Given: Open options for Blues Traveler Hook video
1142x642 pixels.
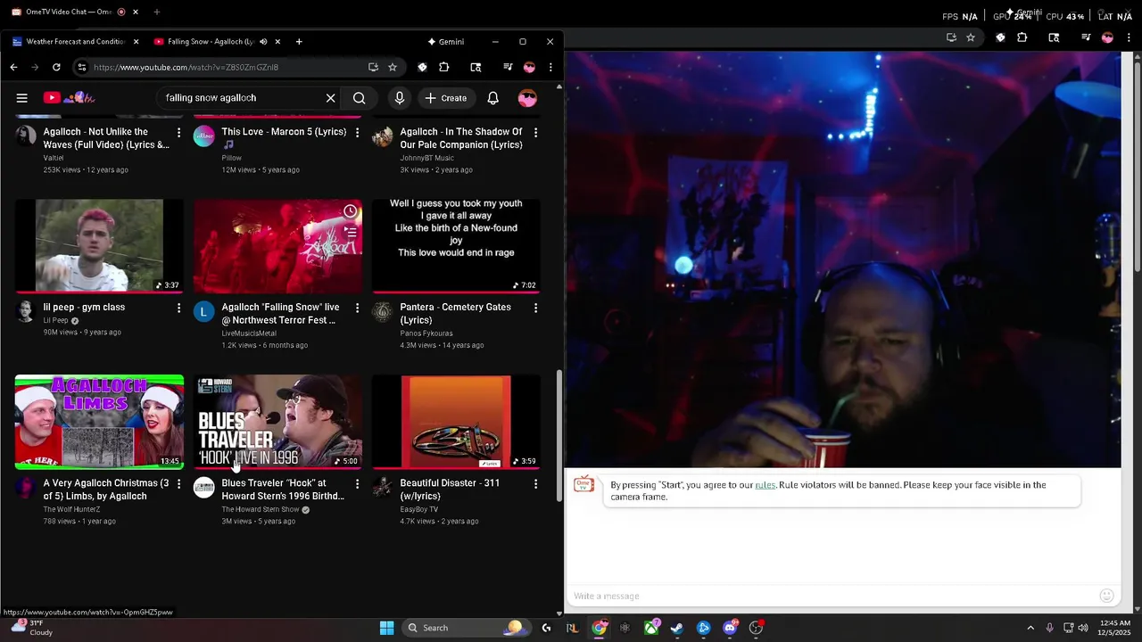Looking at the screenshot, I should tap(357, 484).
